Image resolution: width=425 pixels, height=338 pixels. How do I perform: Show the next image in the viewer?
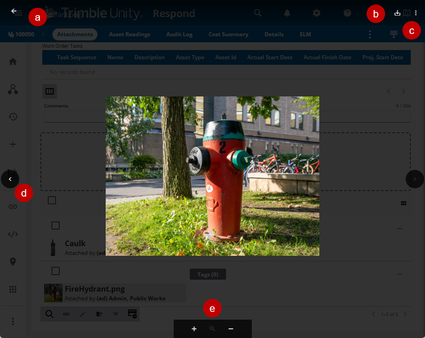point(415,179)
